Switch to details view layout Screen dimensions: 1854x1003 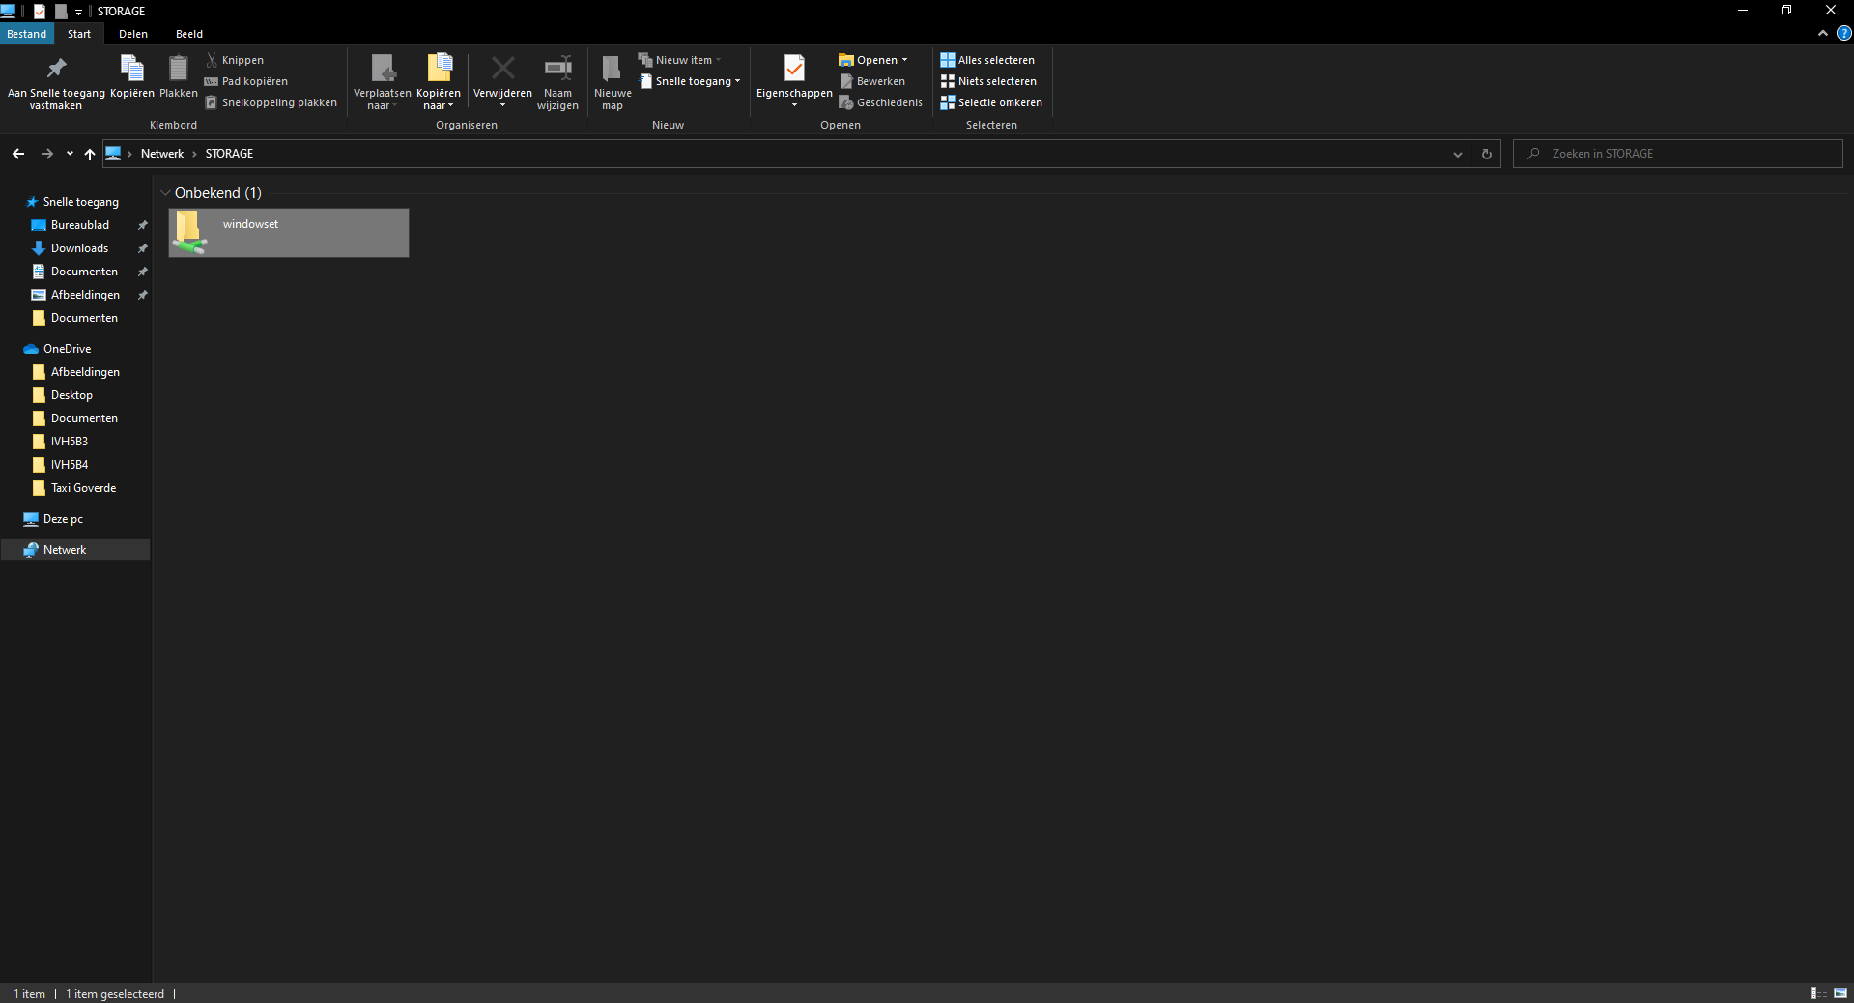tap(1818, 993)
